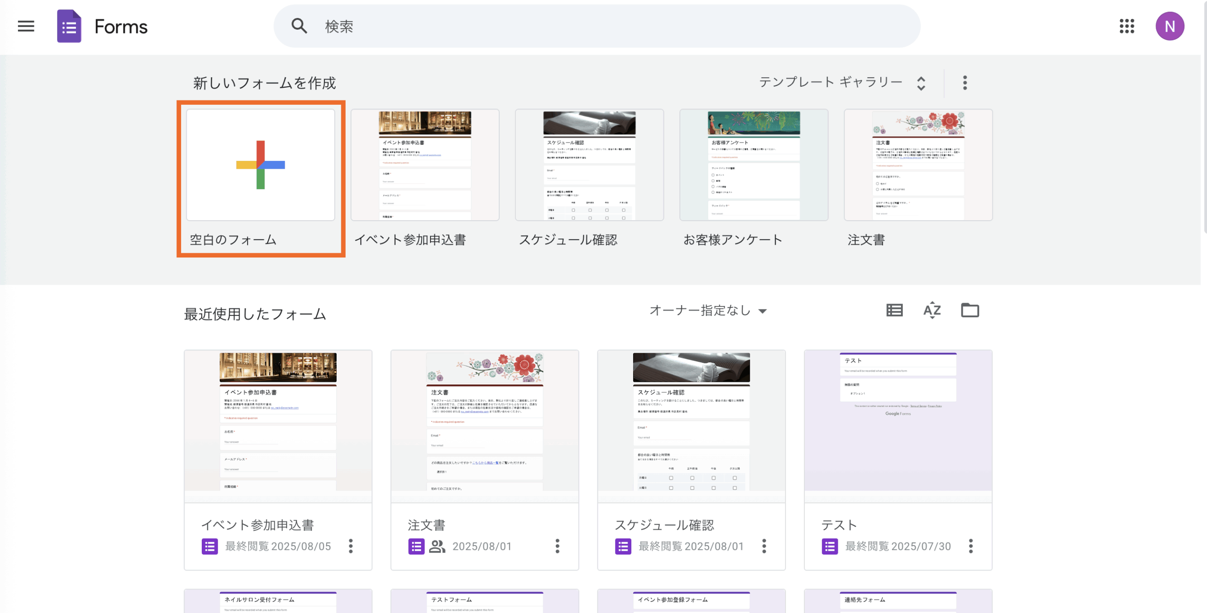Click the Forms icon on イベント参加申込書 card
This screenshot has width=1207, height=613.
click(x=209, y=547)
